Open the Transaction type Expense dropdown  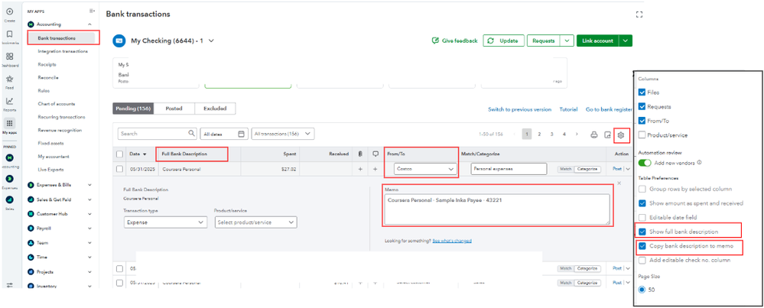click(x=166, y=222)
